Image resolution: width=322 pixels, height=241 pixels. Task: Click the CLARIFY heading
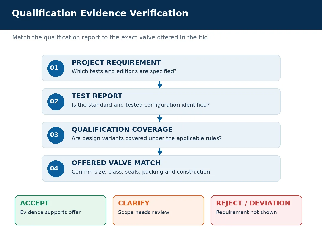[134, 203]
